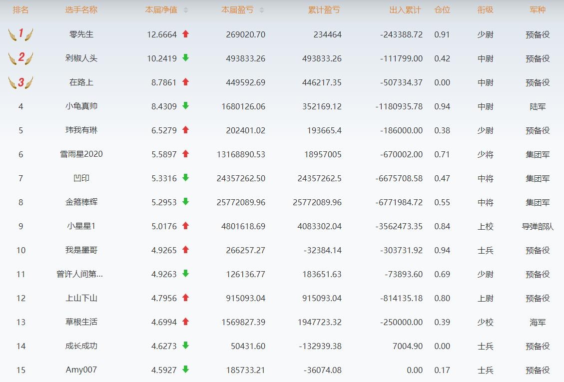The width and height of the screenshot is (564, 382).
Task: Open player 金箍棒辉 profile link
Action: point(81,202)
